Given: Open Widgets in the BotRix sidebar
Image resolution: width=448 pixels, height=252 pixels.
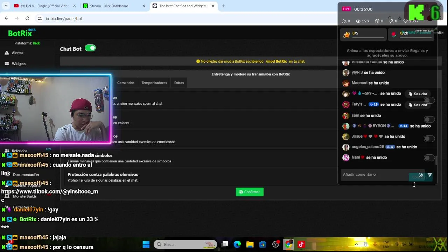Looking at the screenshot, I should coord(19,64).
